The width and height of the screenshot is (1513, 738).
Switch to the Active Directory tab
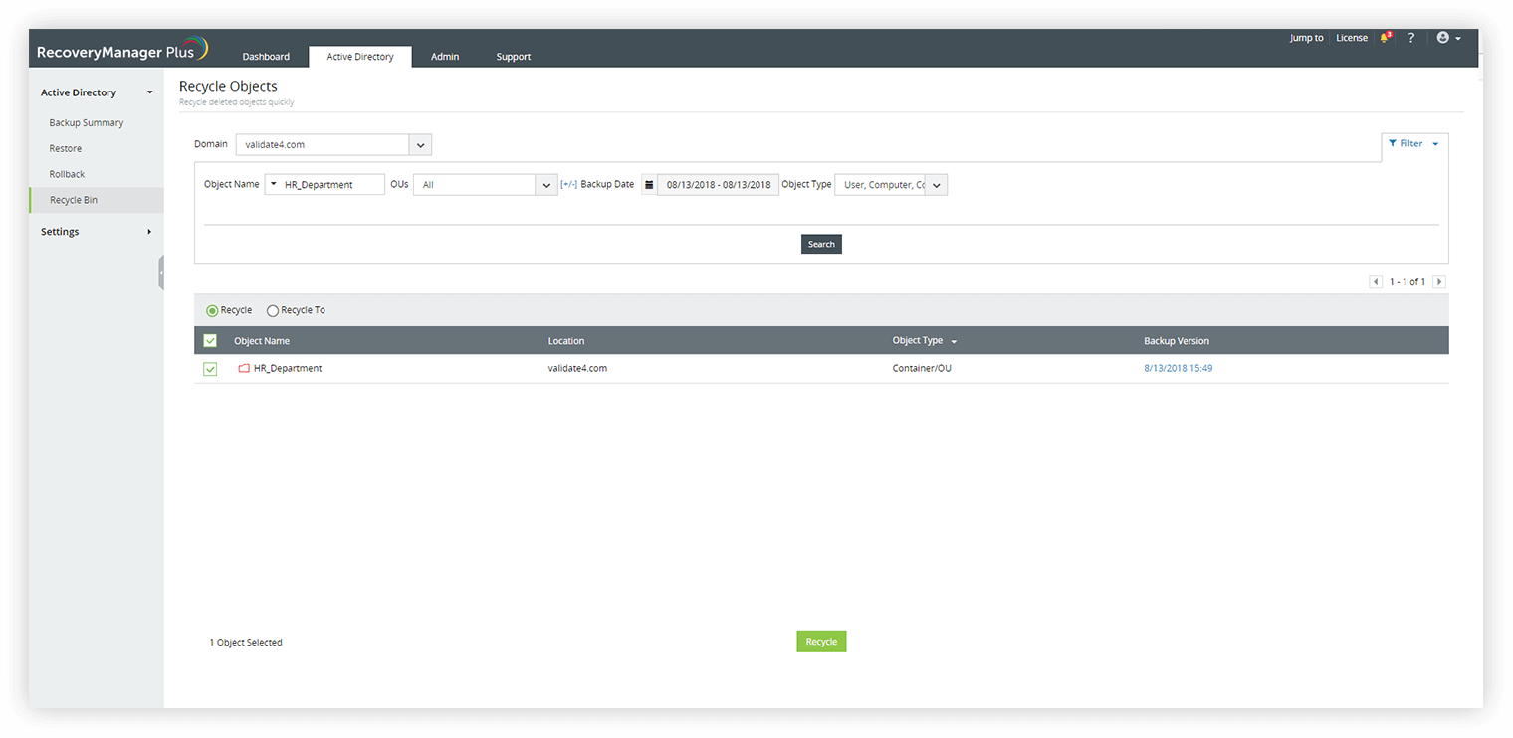360,57
